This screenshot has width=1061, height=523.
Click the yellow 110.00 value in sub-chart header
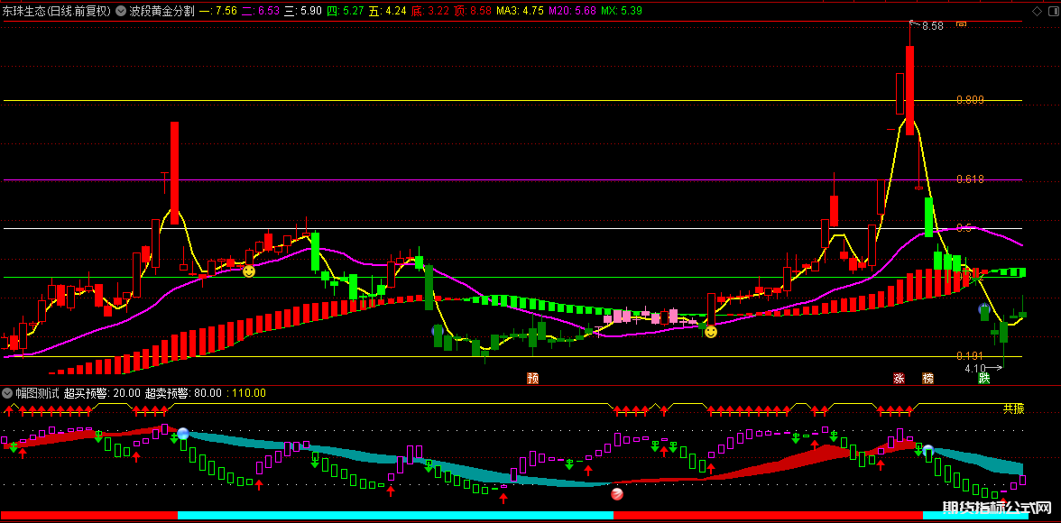pyautogui.click(x=246, y=392)
